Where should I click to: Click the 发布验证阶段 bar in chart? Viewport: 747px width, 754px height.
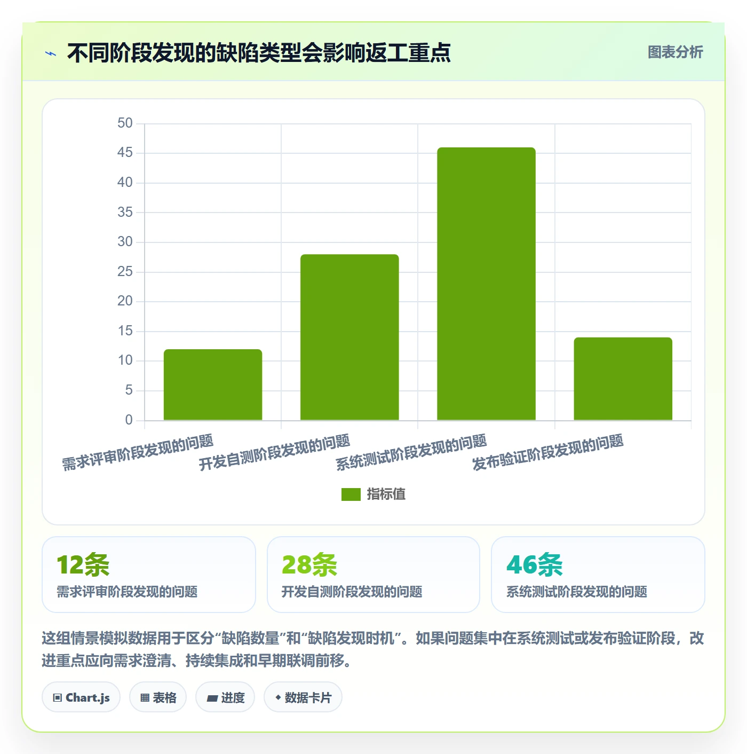pos(623,379)
